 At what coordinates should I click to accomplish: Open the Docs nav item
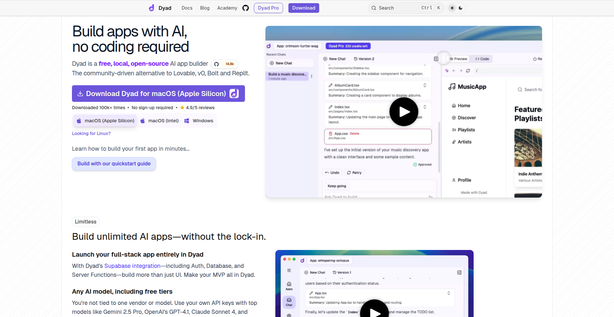187,8
